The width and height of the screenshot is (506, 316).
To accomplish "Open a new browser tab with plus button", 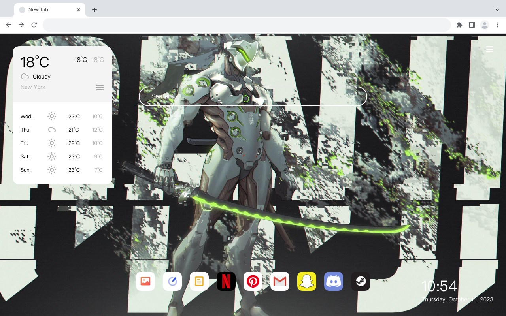I will (94, 10).
